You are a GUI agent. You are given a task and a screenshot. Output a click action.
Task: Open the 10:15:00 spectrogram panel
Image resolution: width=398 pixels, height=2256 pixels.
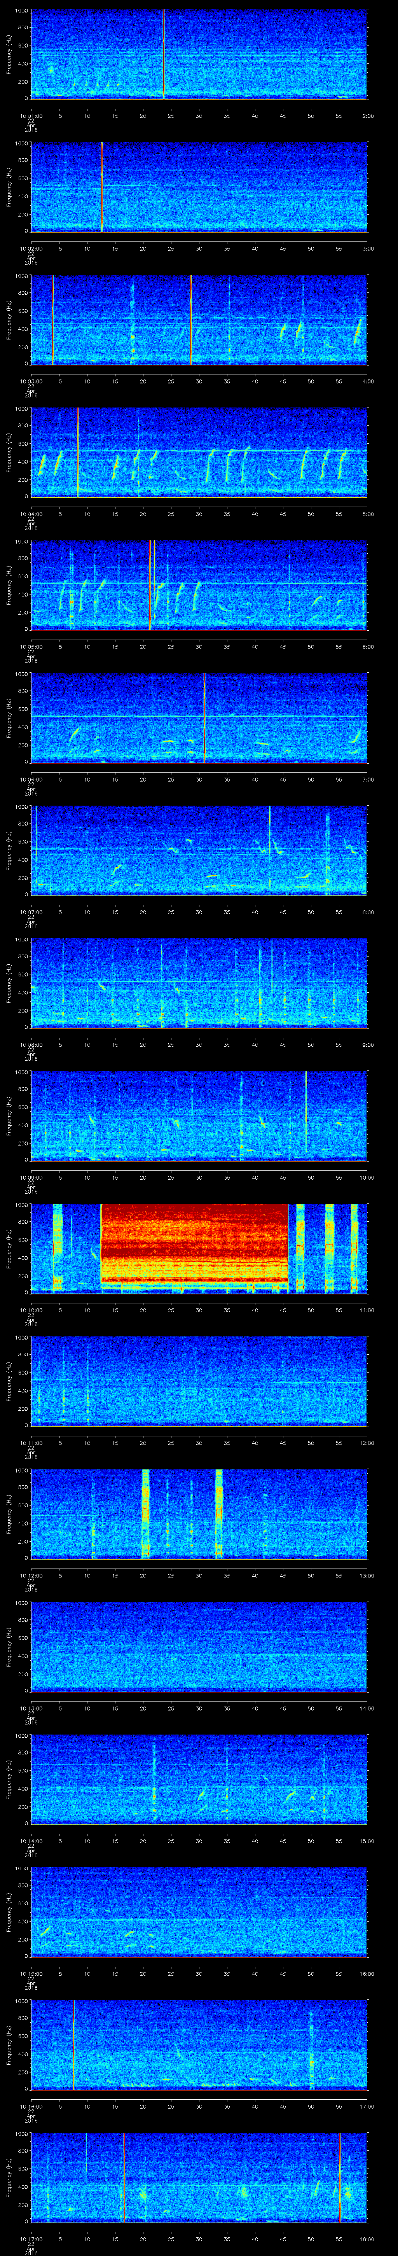click(x=199, y=1912)
